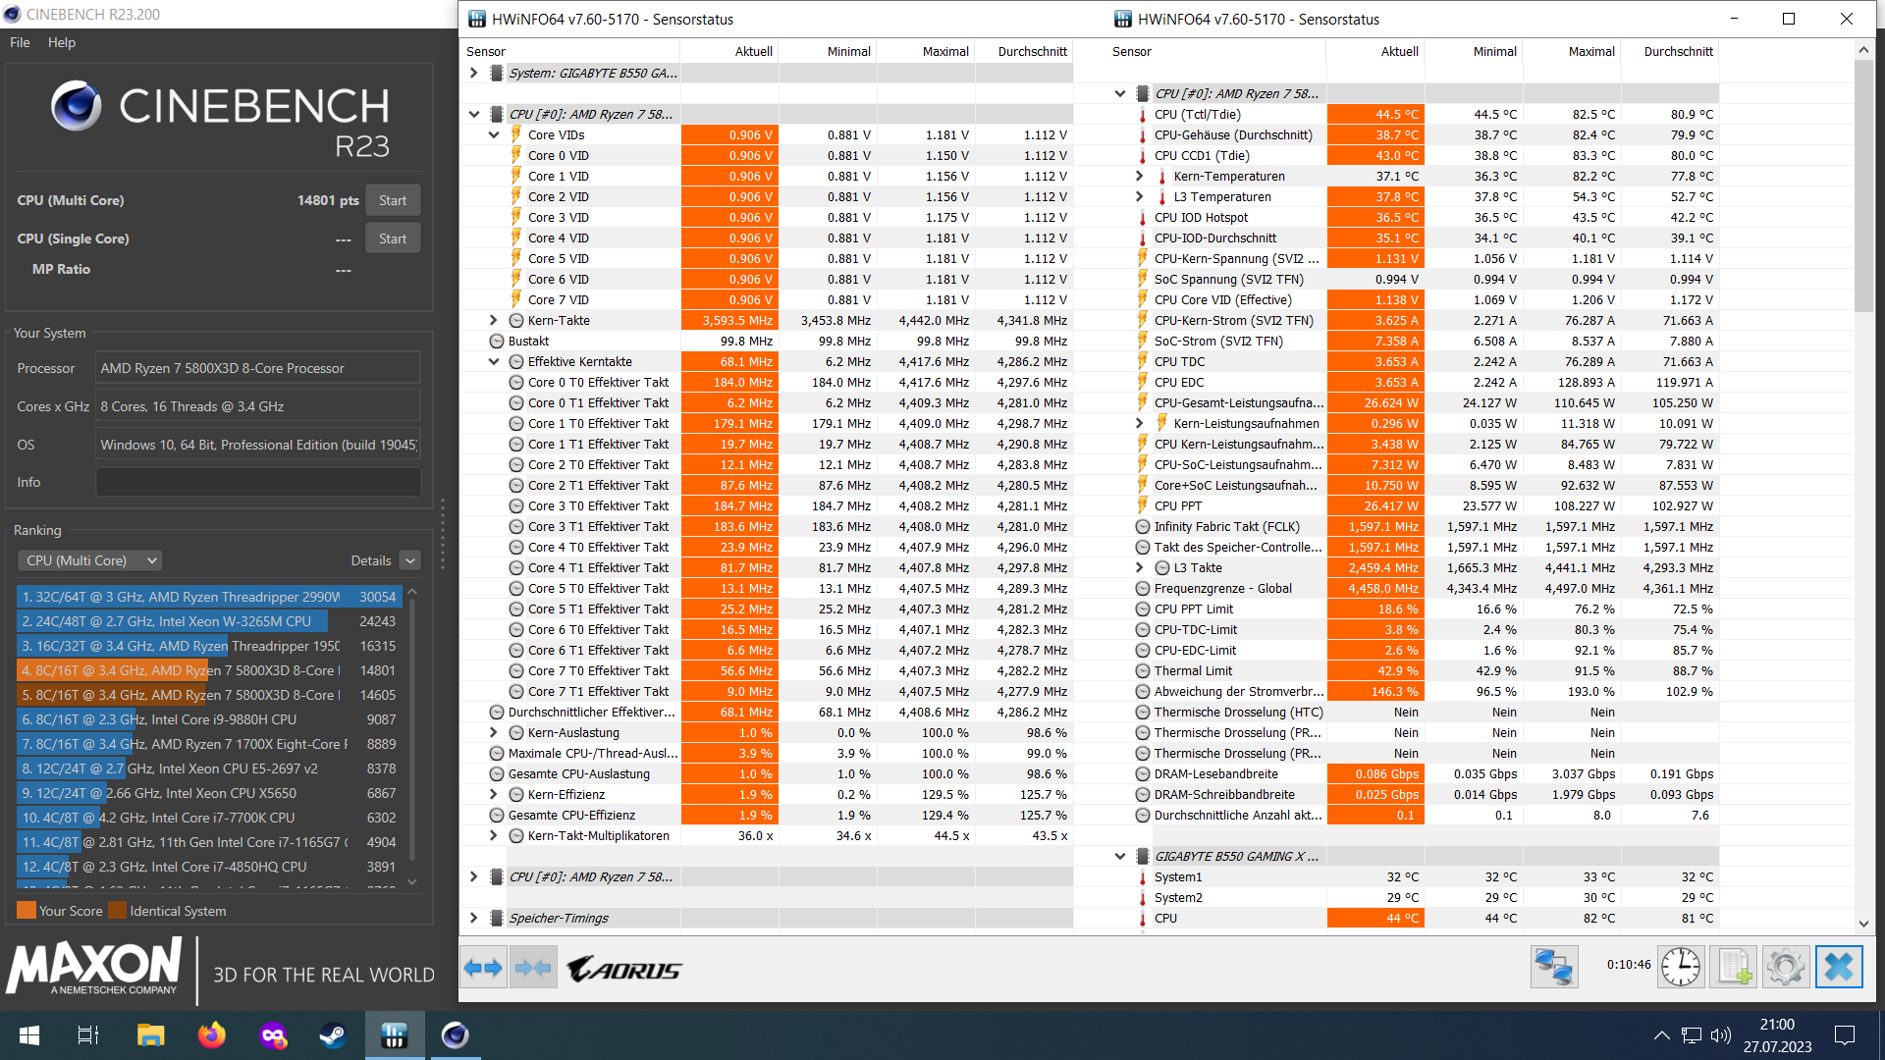Open the Help menu in Cinebench
This screenshot has height=1060, width=1885.
point(61,42)
